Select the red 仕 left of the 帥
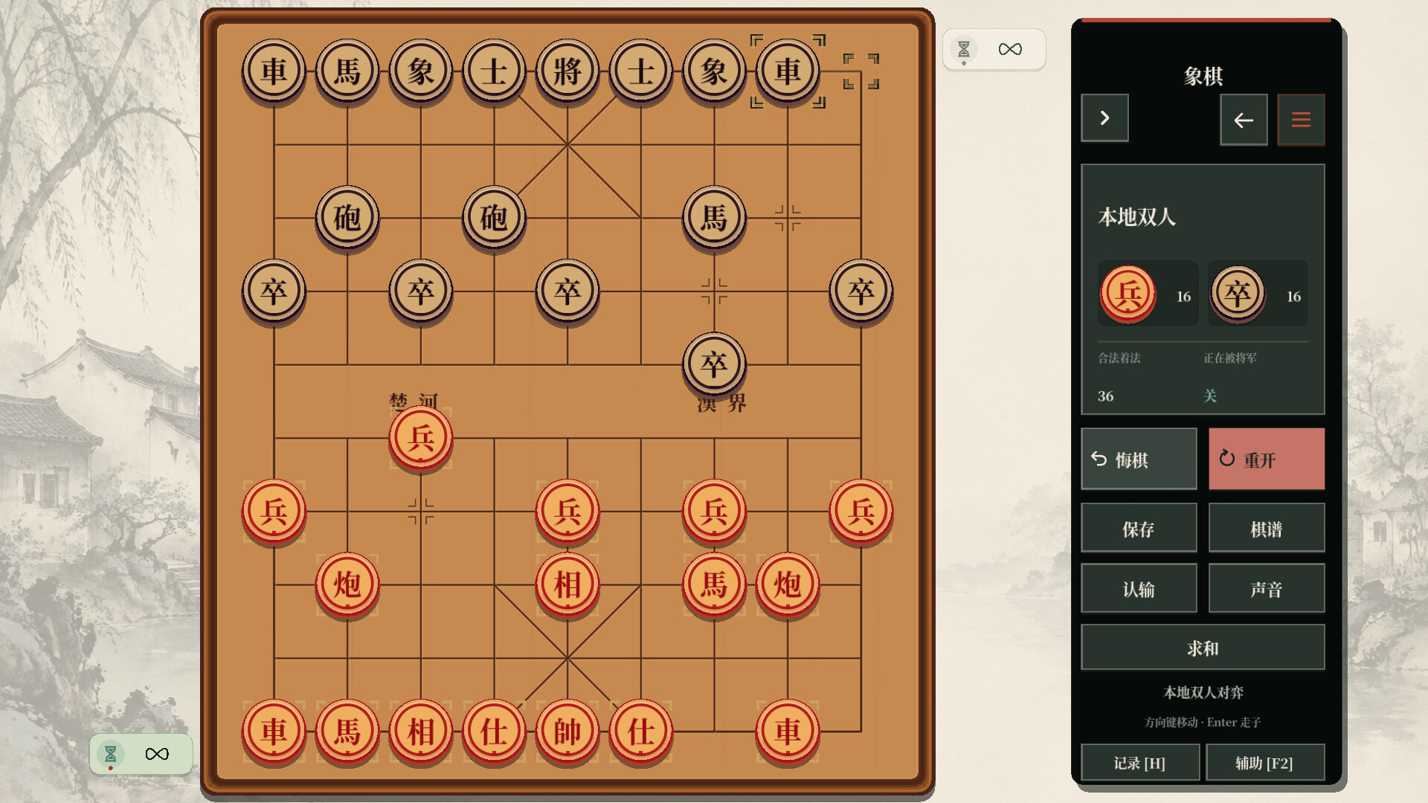Viewport: 1428px width, 803px height. [494, 732]
